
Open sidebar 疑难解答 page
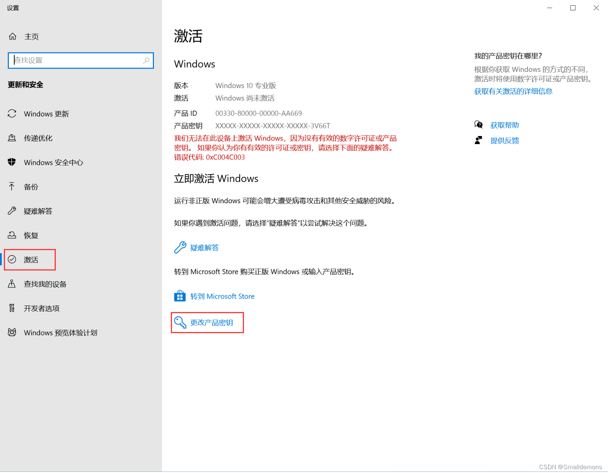(x=38, y=211)
